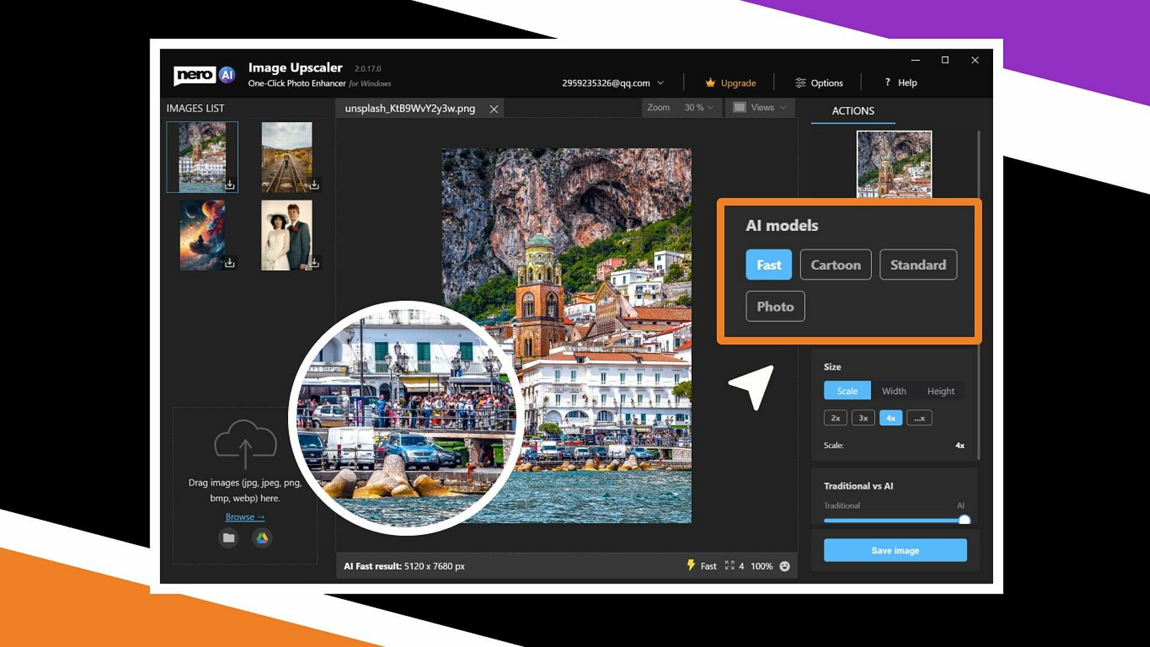Click the Traditional vs AI slider handle
This screenshot has height=647, width=1150.
point(964,519)
